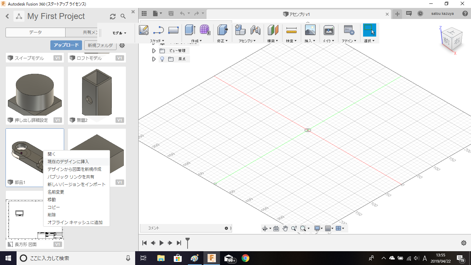Select the Offset Plane construct icon
This screenshot has height=265, width=471.
coord(273,30)
